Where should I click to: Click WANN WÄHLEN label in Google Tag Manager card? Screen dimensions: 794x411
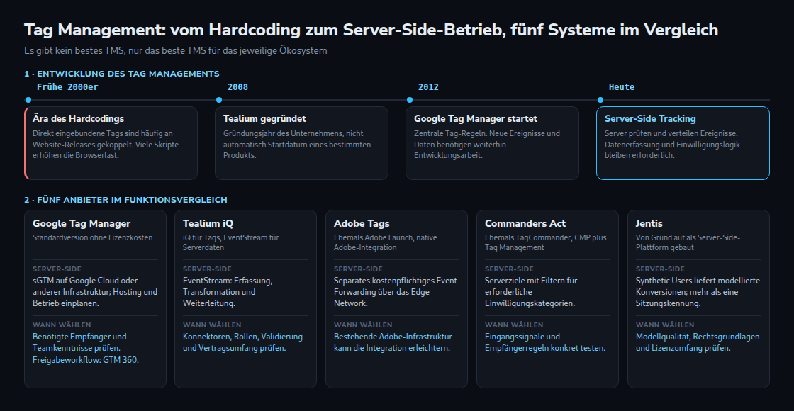[62, 325]
